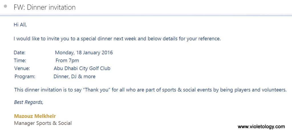Screen dimensions: 292x135
Task: Select the special dinner invitation sentence
Action: (x=117, y=39)
